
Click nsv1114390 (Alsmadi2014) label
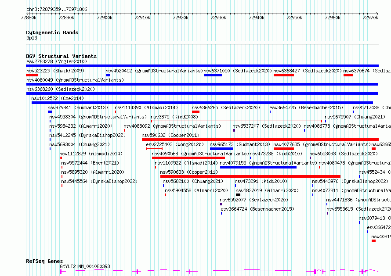coord(146,108)
